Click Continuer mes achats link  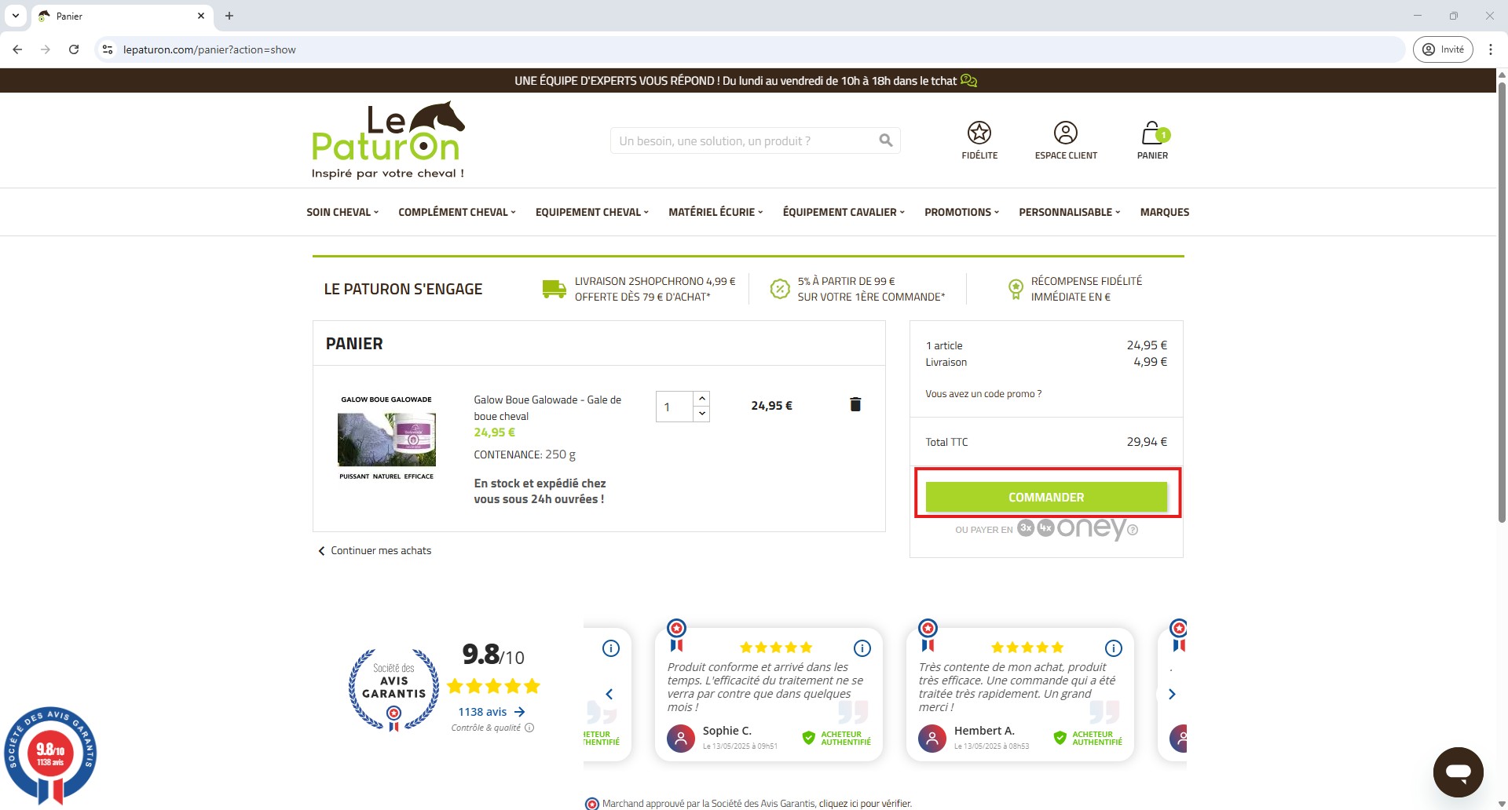380,551
